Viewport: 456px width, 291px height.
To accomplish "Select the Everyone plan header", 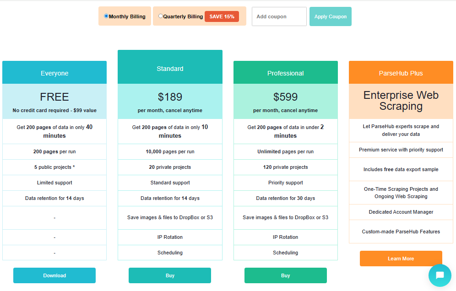I will (54, 73).
